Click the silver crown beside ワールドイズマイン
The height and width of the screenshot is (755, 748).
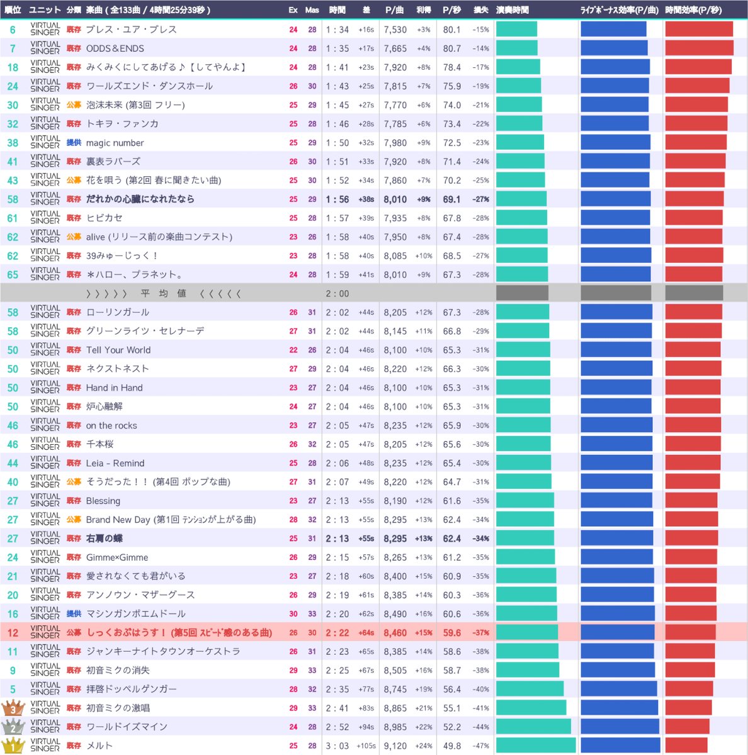[x=13, y=727]
